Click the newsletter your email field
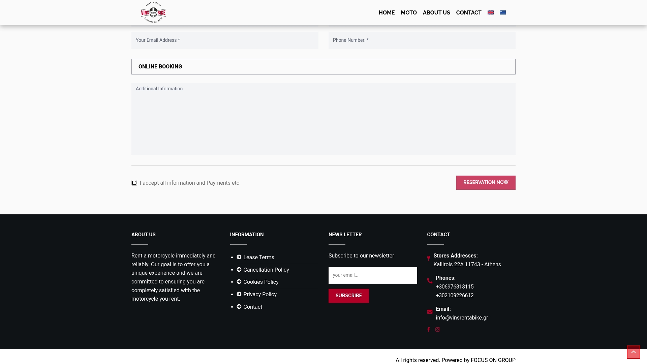The width and height of the screenshot is (647, 364). tap(373, 275)
